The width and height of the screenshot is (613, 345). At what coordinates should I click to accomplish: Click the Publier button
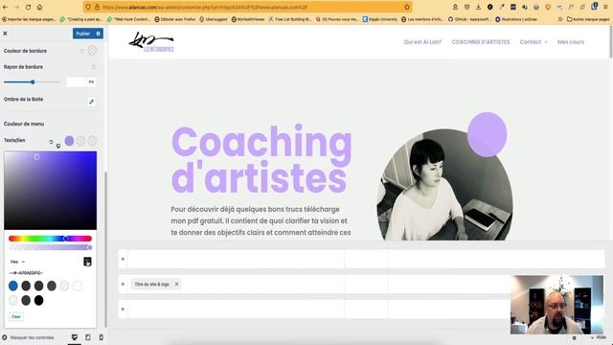83,34
